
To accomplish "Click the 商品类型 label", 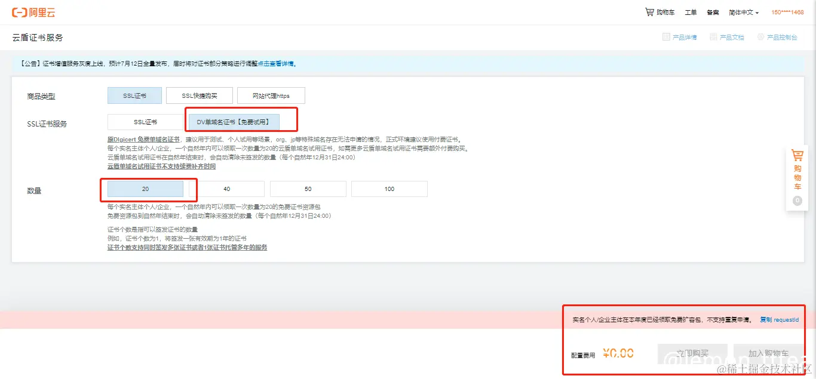I will (x=41, y=96).
